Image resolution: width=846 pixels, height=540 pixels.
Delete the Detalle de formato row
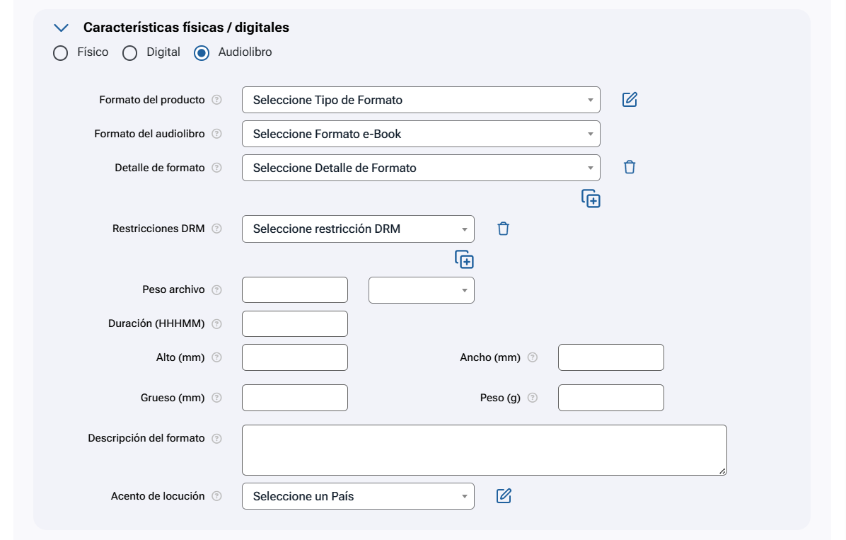630,168
